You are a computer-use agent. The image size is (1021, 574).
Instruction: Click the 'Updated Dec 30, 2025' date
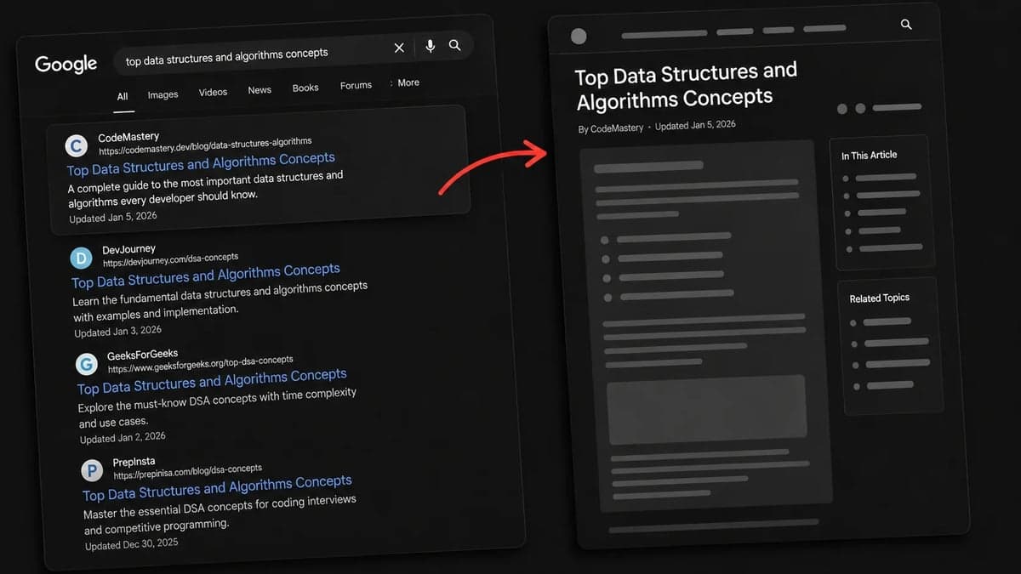pyautogui.click(x=131, y=545)
